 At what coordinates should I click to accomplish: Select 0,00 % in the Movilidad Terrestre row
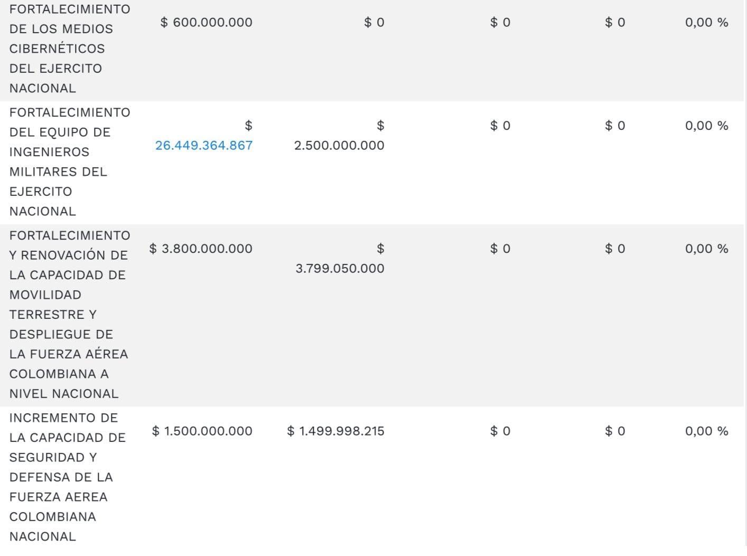click(706, 249)
